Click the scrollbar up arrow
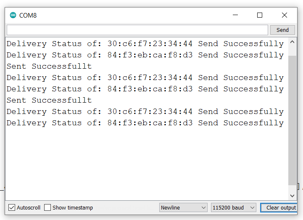Screen dimensions: 303x220 (292, 42)
